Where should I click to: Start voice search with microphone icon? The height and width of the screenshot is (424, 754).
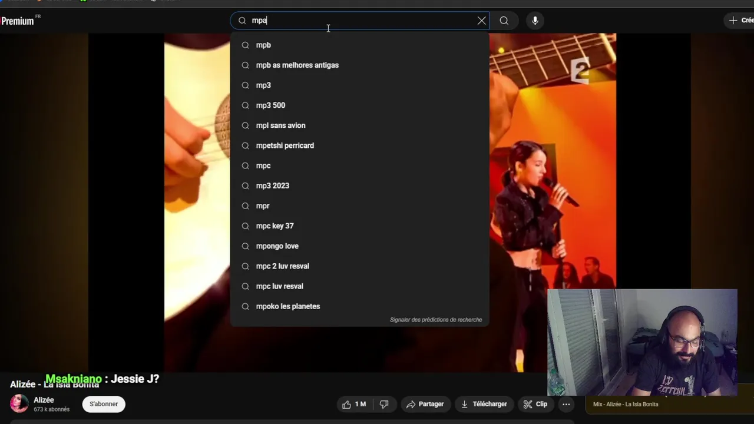tap(535, 21)
